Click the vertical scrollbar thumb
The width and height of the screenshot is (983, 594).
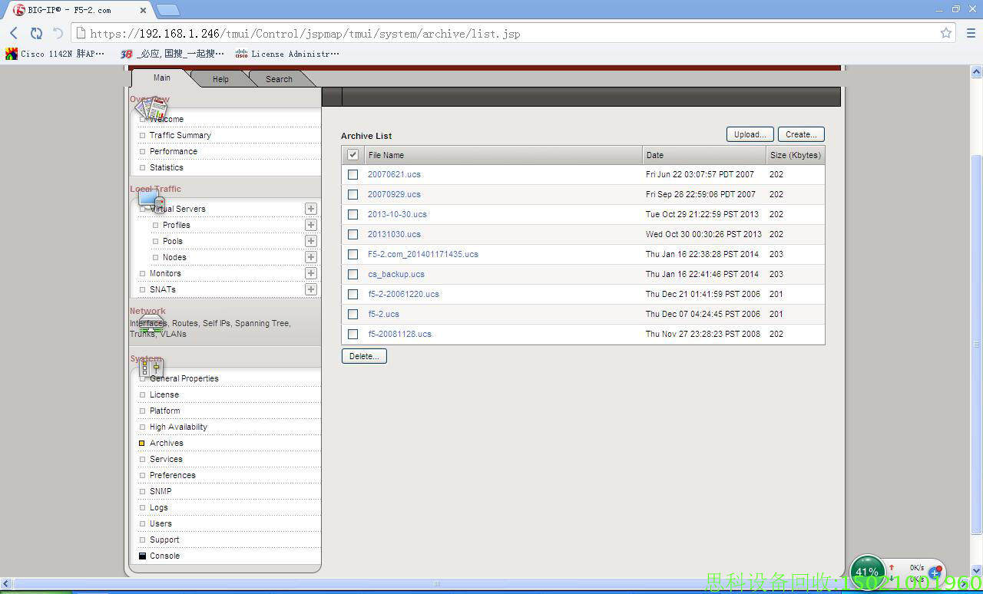click(x=977, y=345)
